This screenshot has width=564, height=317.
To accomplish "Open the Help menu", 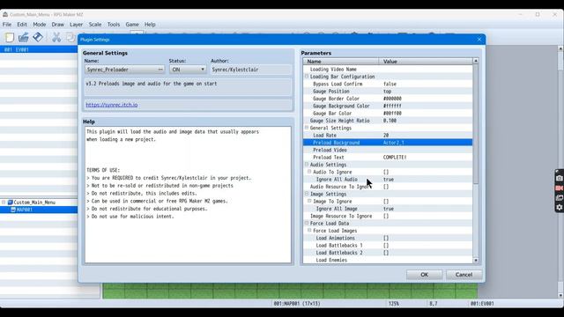I will click(x=150, y=25).
